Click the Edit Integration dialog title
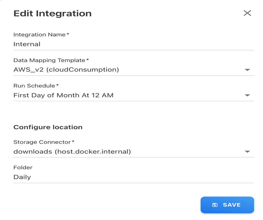Viewport: 263px width, 220px height. (x=53, y=14)
